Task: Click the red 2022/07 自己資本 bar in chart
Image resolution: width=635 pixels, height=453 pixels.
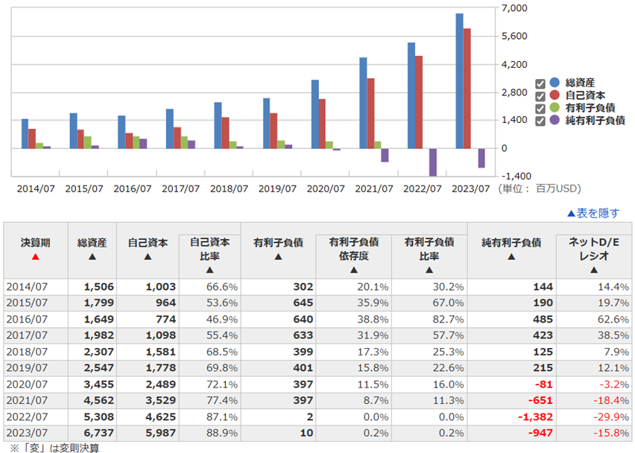Action: pos(419,102)
